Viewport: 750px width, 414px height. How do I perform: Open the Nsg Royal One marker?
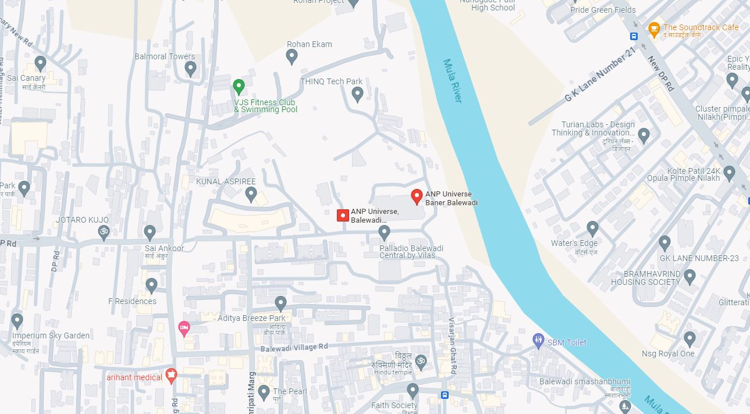689,339
